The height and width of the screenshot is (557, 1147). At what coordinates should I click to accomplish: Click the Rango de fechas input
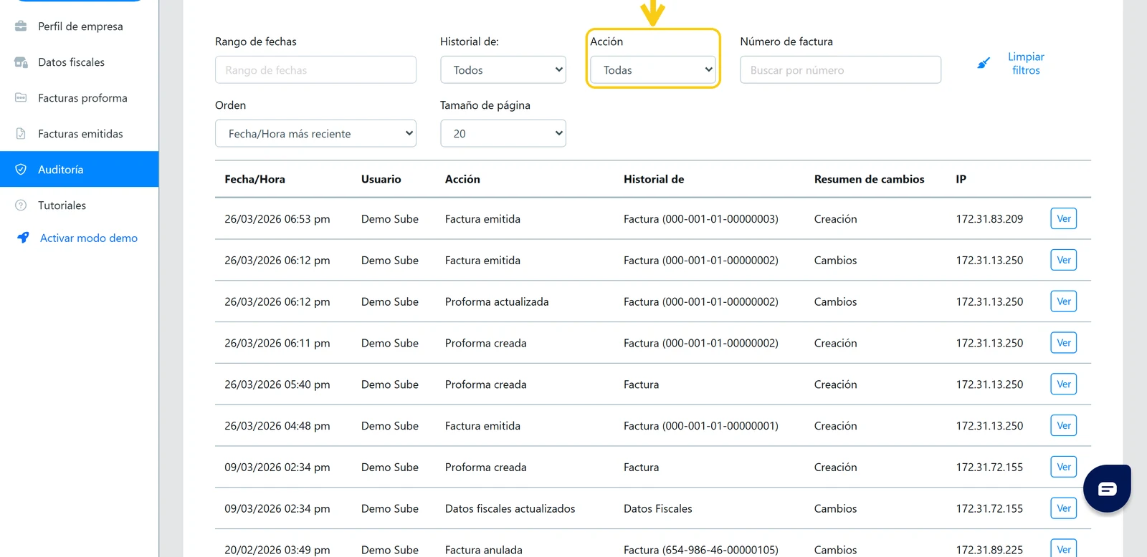[315, 70]
